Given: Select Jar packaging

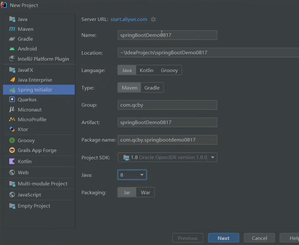Looking at the screenshot, I should 127,193.
